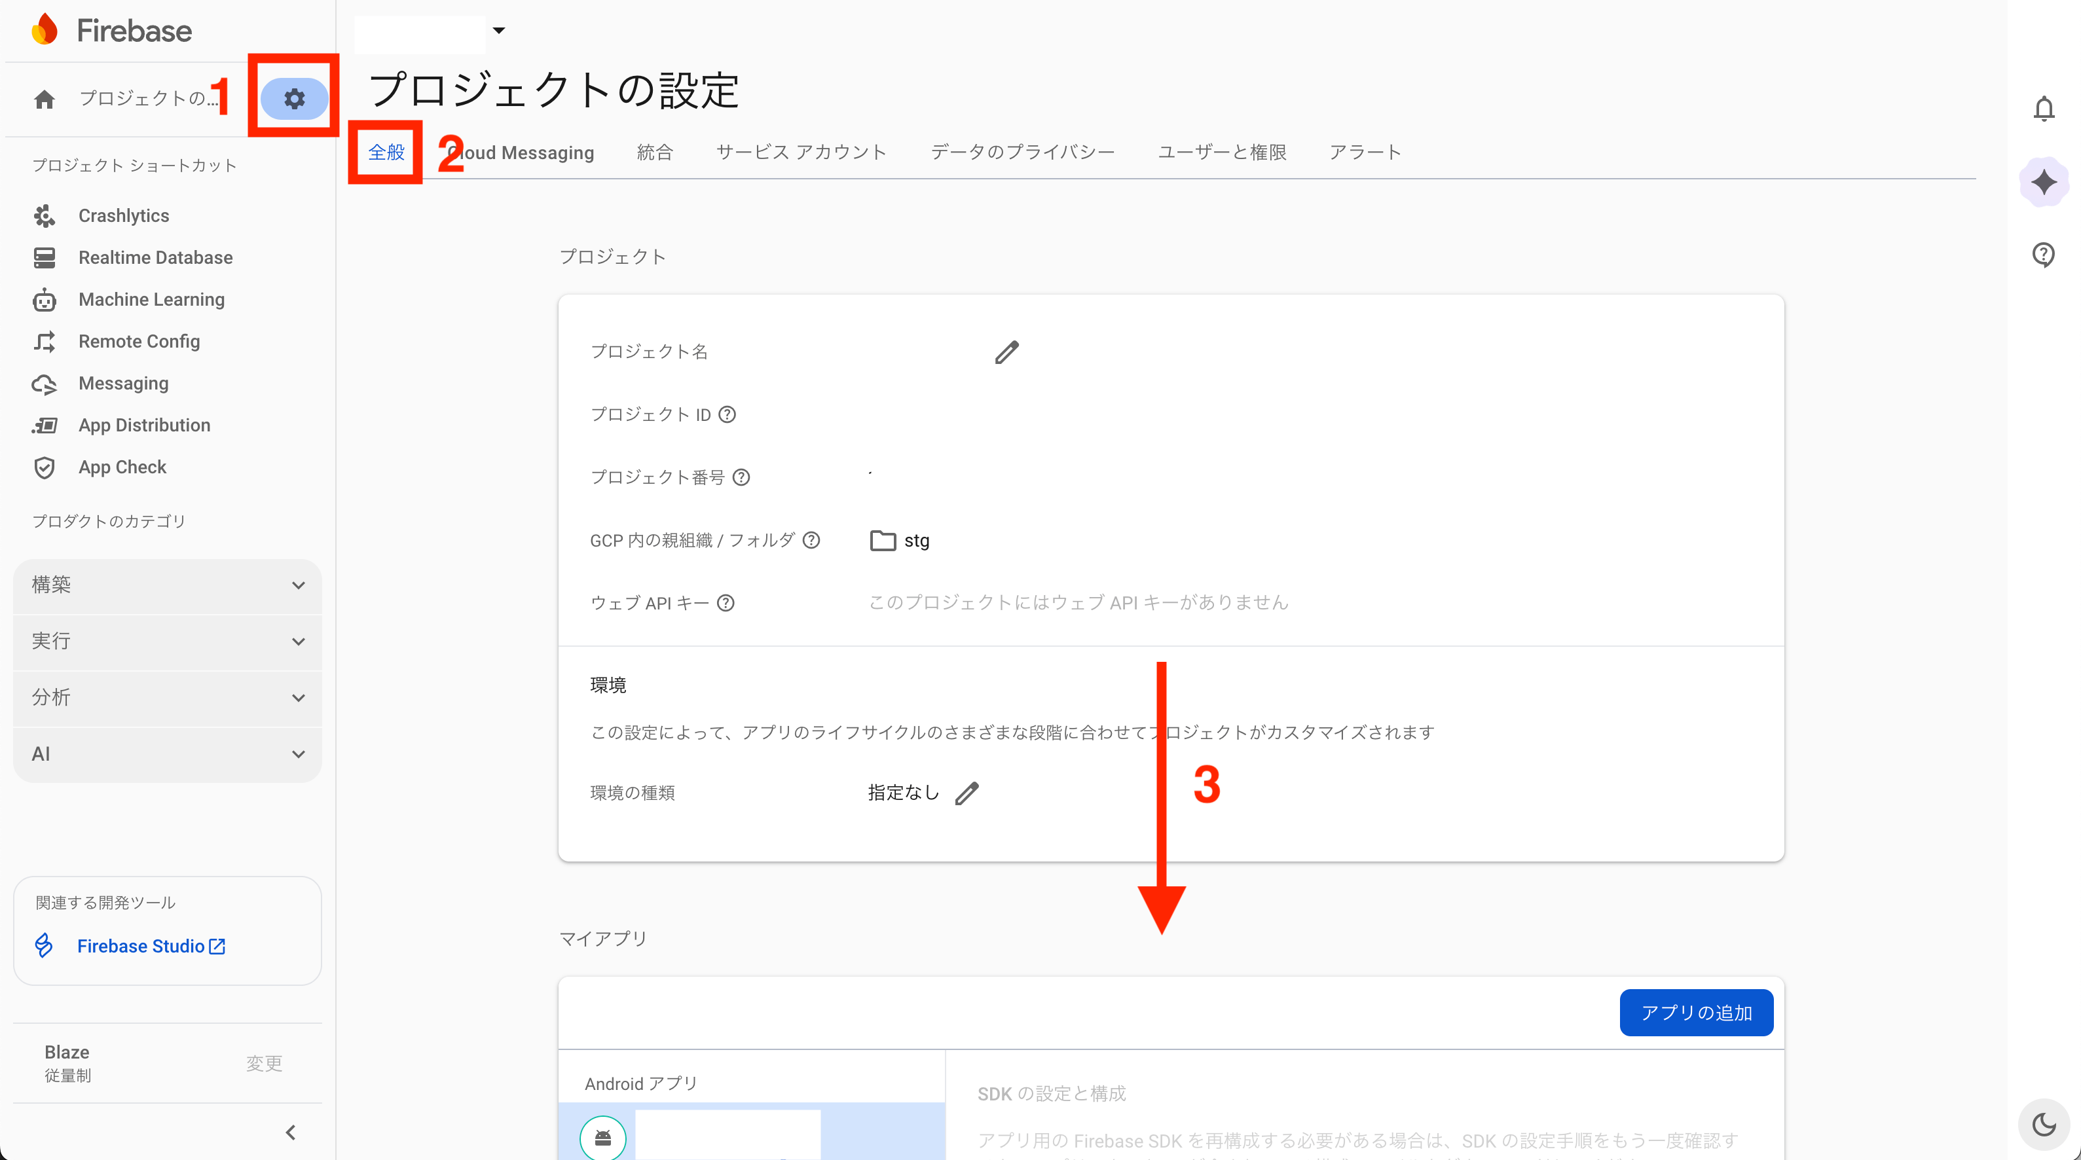The width and height of the screenshot is (2081, 1160).
Task: Edit the project name with pencil icon
Action: click(1006, 352)
